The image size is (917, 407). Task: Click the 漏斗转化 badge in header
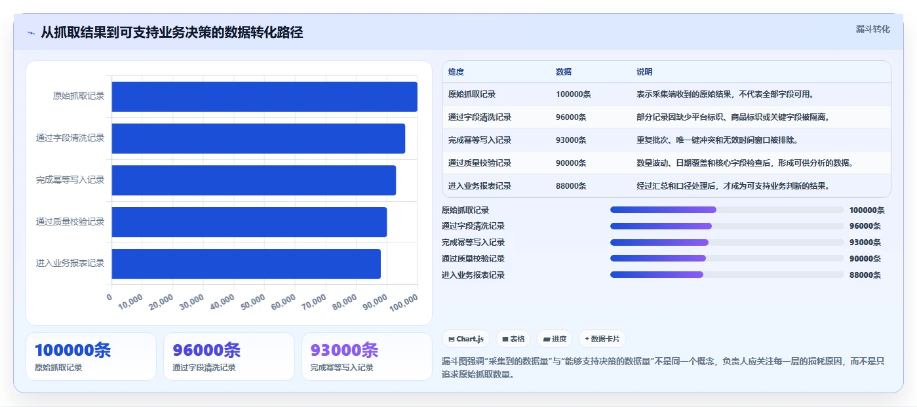(x=872, y=29)
